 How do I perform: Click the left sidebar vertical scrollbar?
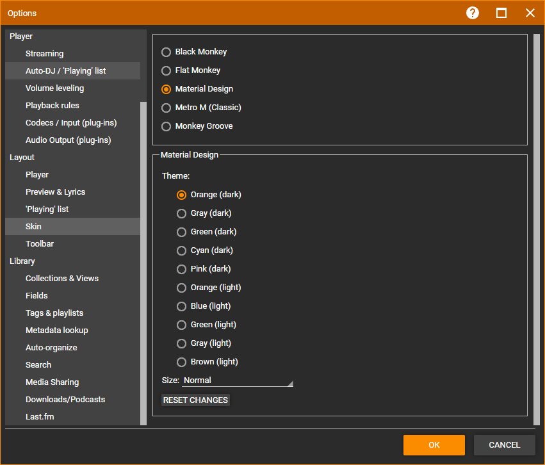[143, 263]
